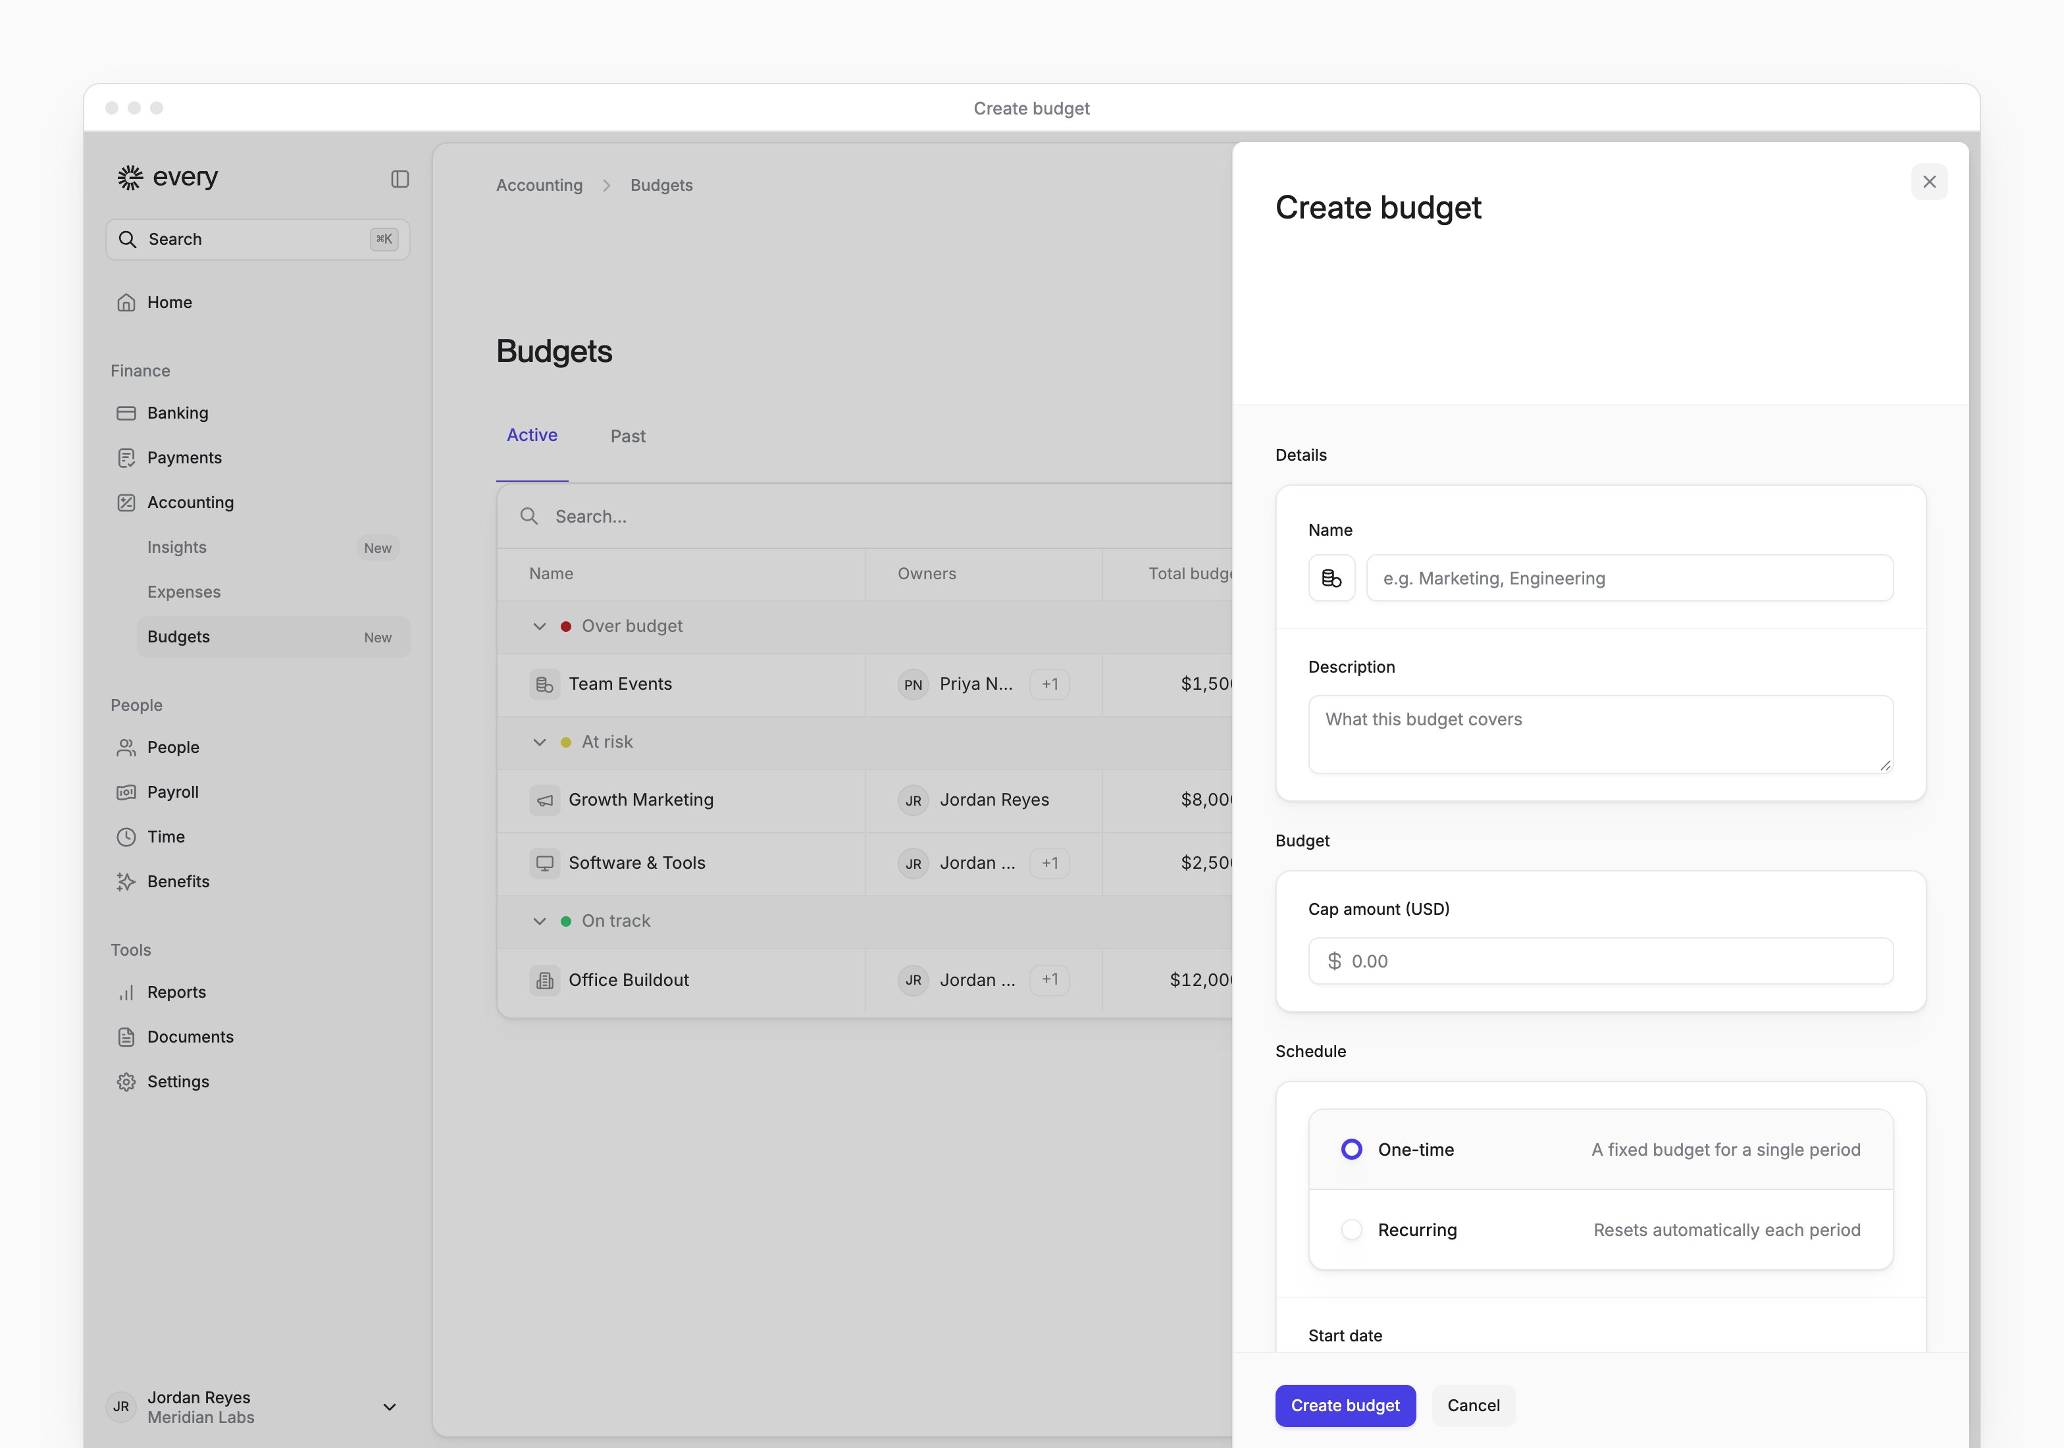This screenshot has height=1448, width=2064.
Task: Close the Create budget panel with X
Action: click(x=1929, y=182)
